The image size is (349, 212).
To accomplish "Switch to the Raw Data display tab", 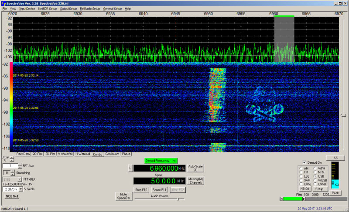I will (x=23, y=154).
